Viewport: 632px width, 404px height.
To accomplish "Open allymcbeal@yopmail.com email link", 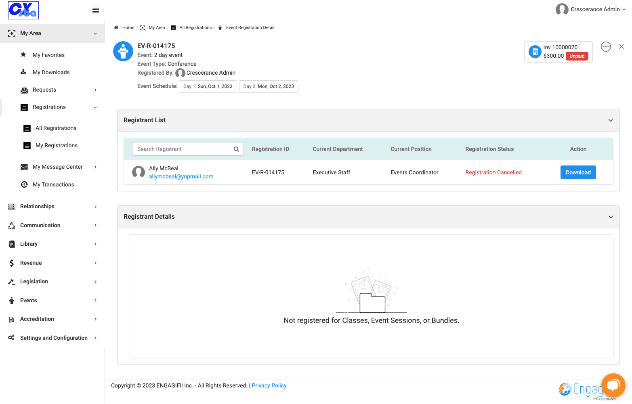I will pyautogui.click(x=181, y=176).
